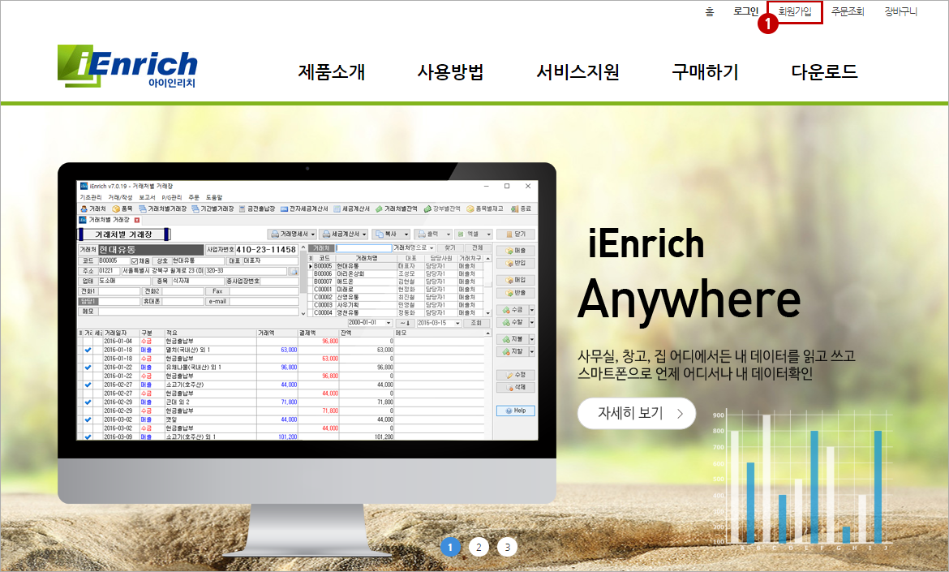Expand 엑셀 dropdown in app
Screen dimensions: 949x572
click(488, 234)
